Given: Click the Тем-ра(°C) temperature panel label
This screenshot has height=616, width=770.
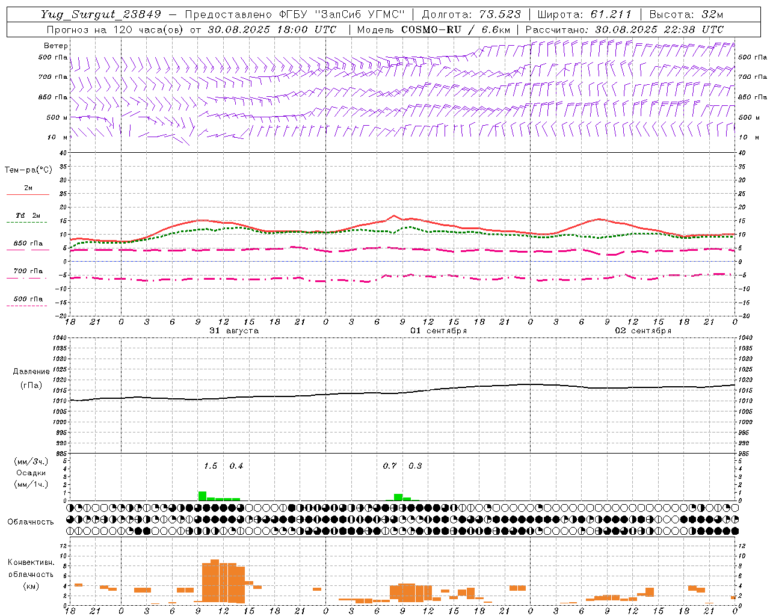Looking at the screenshot, I should [x=28, y=170].
